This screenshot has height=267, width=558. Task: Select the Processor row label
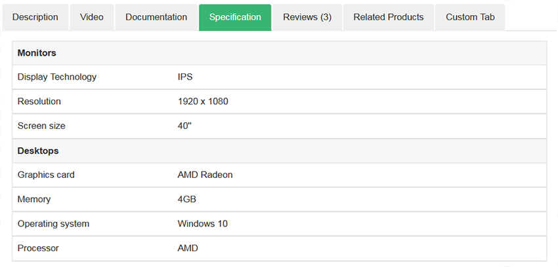(38, 248)
